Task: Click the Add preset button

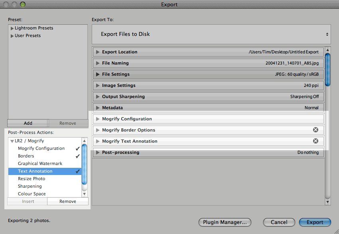Action: 28,123
